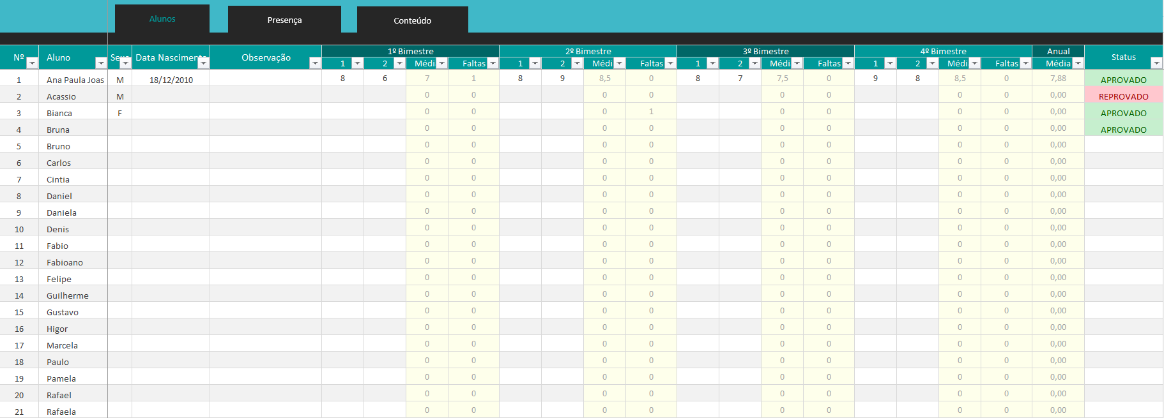Click the Nº column header

point(19,57)
